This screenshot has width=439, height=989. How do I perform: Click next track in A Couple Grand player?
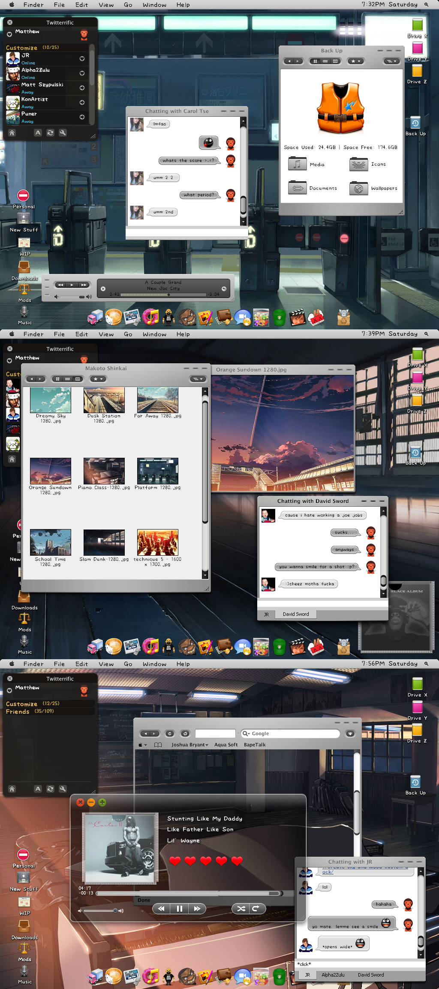click(x=84, y=285)
